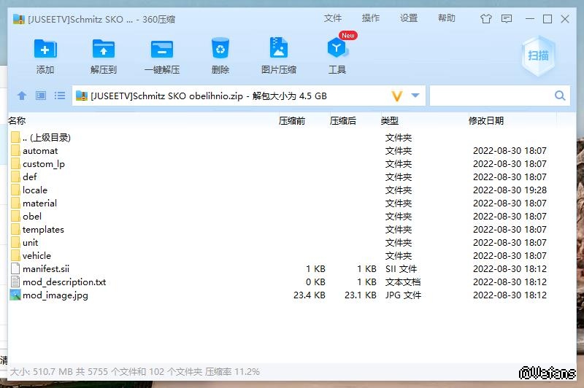Viewport: 584px width, 388px height.
Task: Click the 添加 (add) toolbar icon
Action: point(45,49)
